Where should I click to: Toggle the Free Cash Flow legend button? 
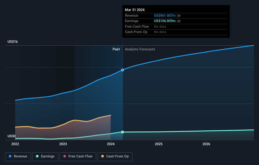(78, 156)
